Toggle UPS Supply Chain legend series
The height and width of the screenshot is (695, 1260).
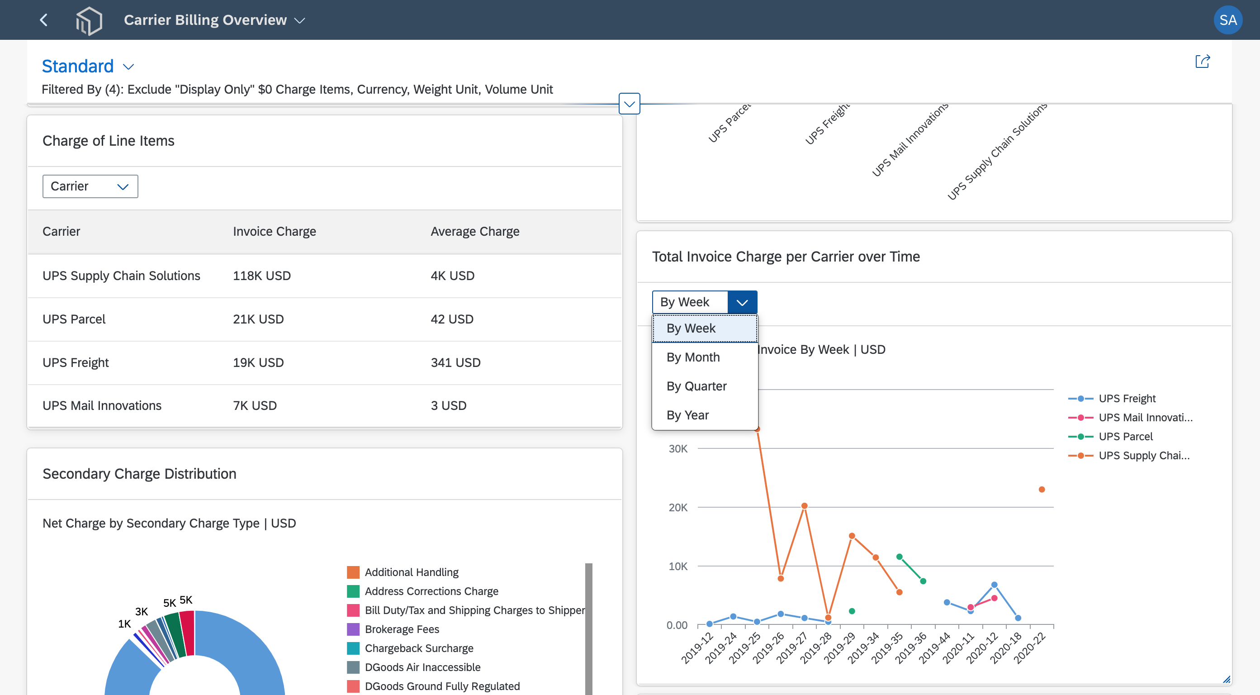[1129, 455]
